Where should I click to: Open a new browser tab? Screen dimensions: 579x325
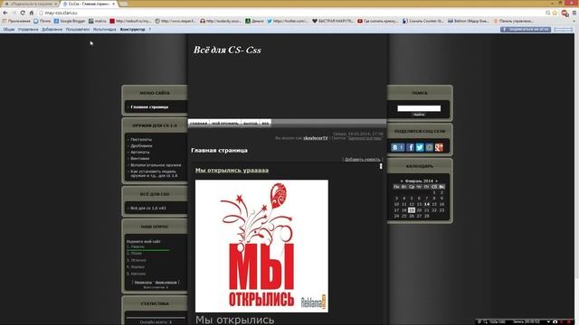[124, 4]
